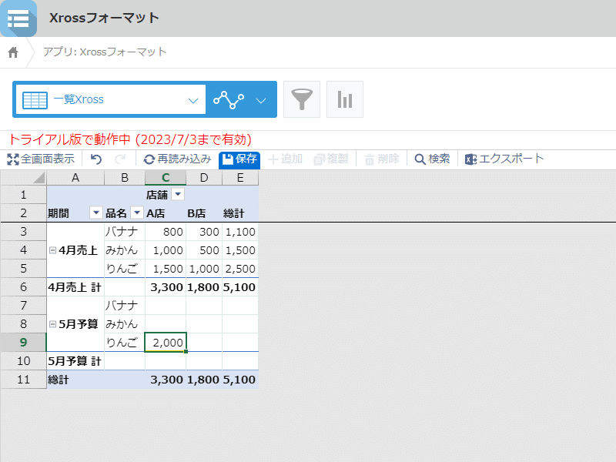Image resolution: width=616 pixels, height=462 pixels.
Task: Open the filter funnel icon
Action: 302,99
